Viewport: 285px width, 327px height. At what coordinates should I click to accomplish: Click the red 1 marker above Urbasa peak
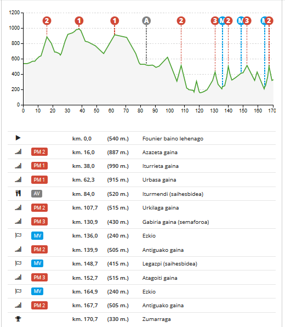pyautogui.click(x=115, y=21)
